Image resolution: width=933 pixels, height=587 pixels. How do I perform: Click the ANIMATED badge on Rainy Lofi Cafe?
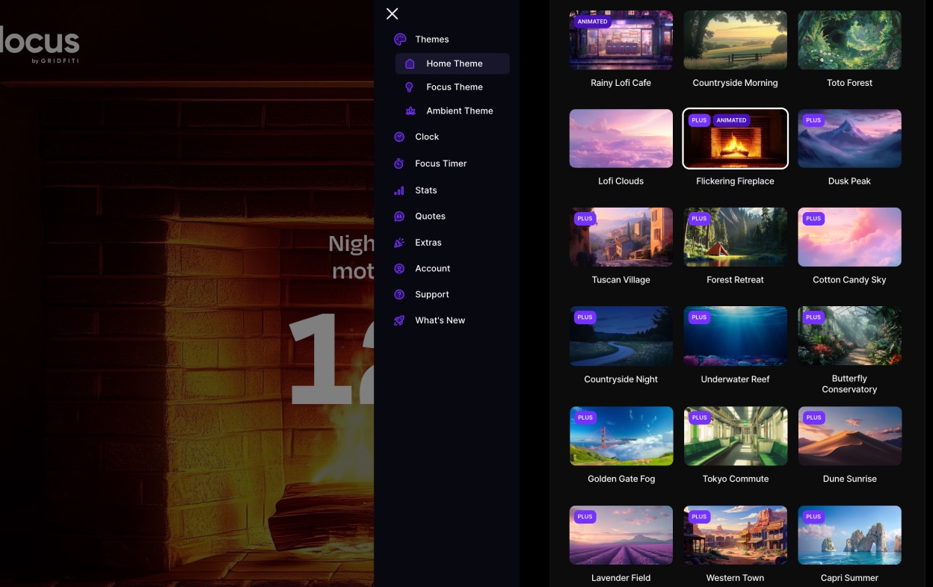tap(593, 22)
